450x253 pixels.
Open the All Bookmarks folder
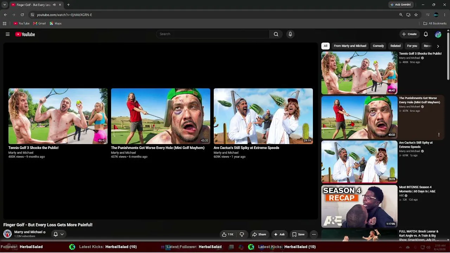pos(435,24)
